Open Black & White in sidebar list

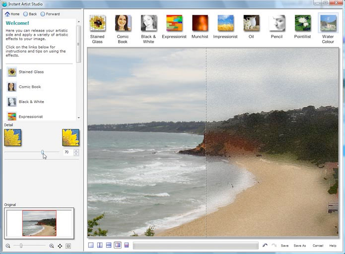click(x=31, y=102)
